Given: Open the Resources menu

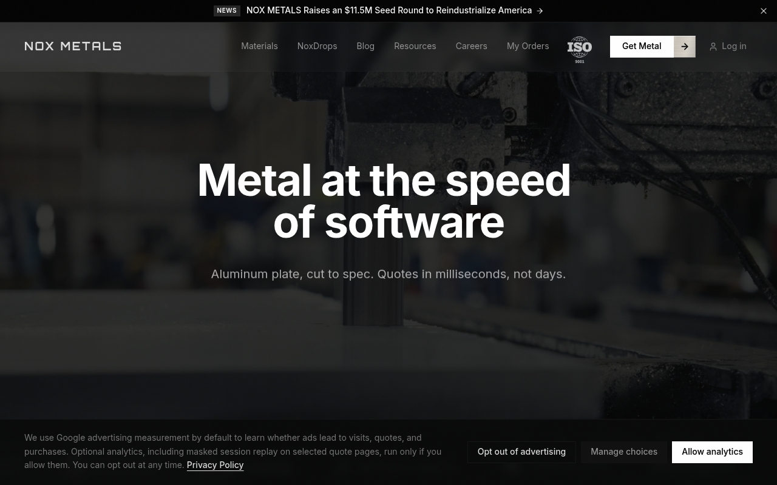Looking at the screenshot, I should tap(415, 46).
